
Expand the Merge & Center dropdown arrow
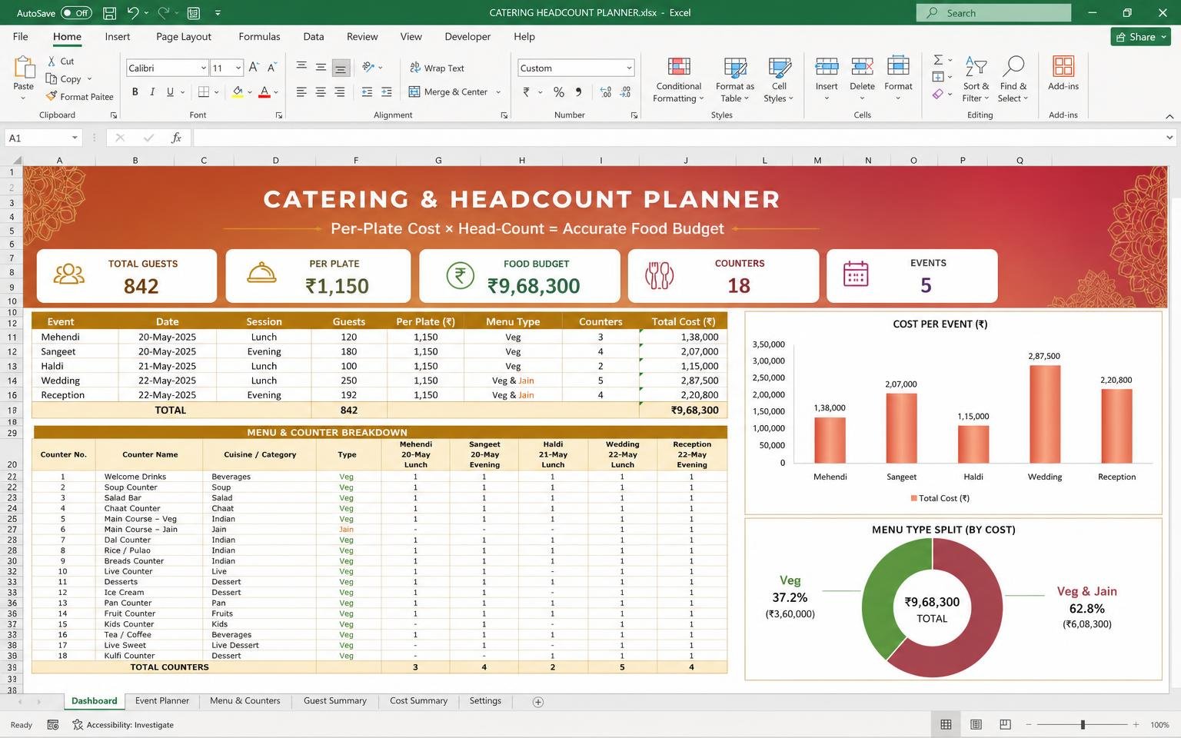(498, 92)
